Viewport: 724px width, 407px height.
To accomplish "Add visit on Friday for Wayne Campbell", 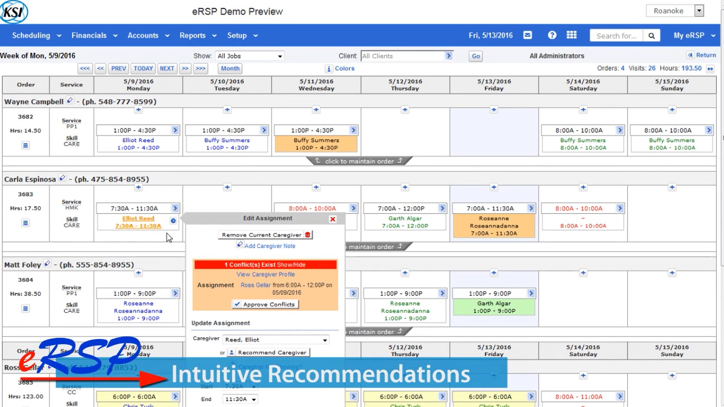I will (494, 110).
